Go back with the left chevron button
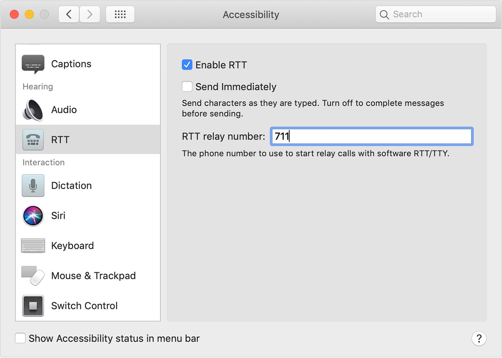Viewport: 502px width, 358px height. click(69, 15)
